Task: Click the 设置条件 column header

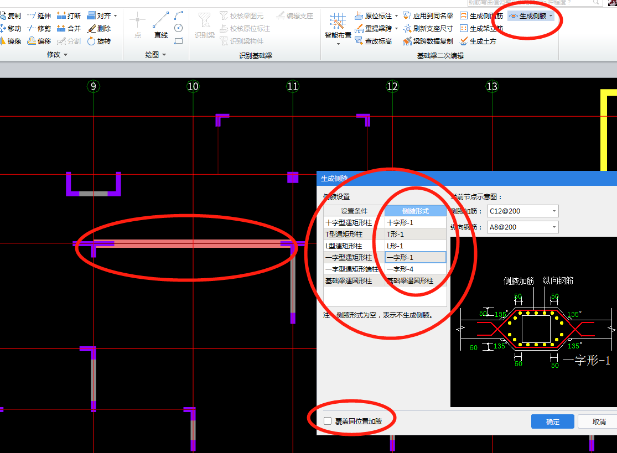Action: pyautogui.click(x=354, y=211)
